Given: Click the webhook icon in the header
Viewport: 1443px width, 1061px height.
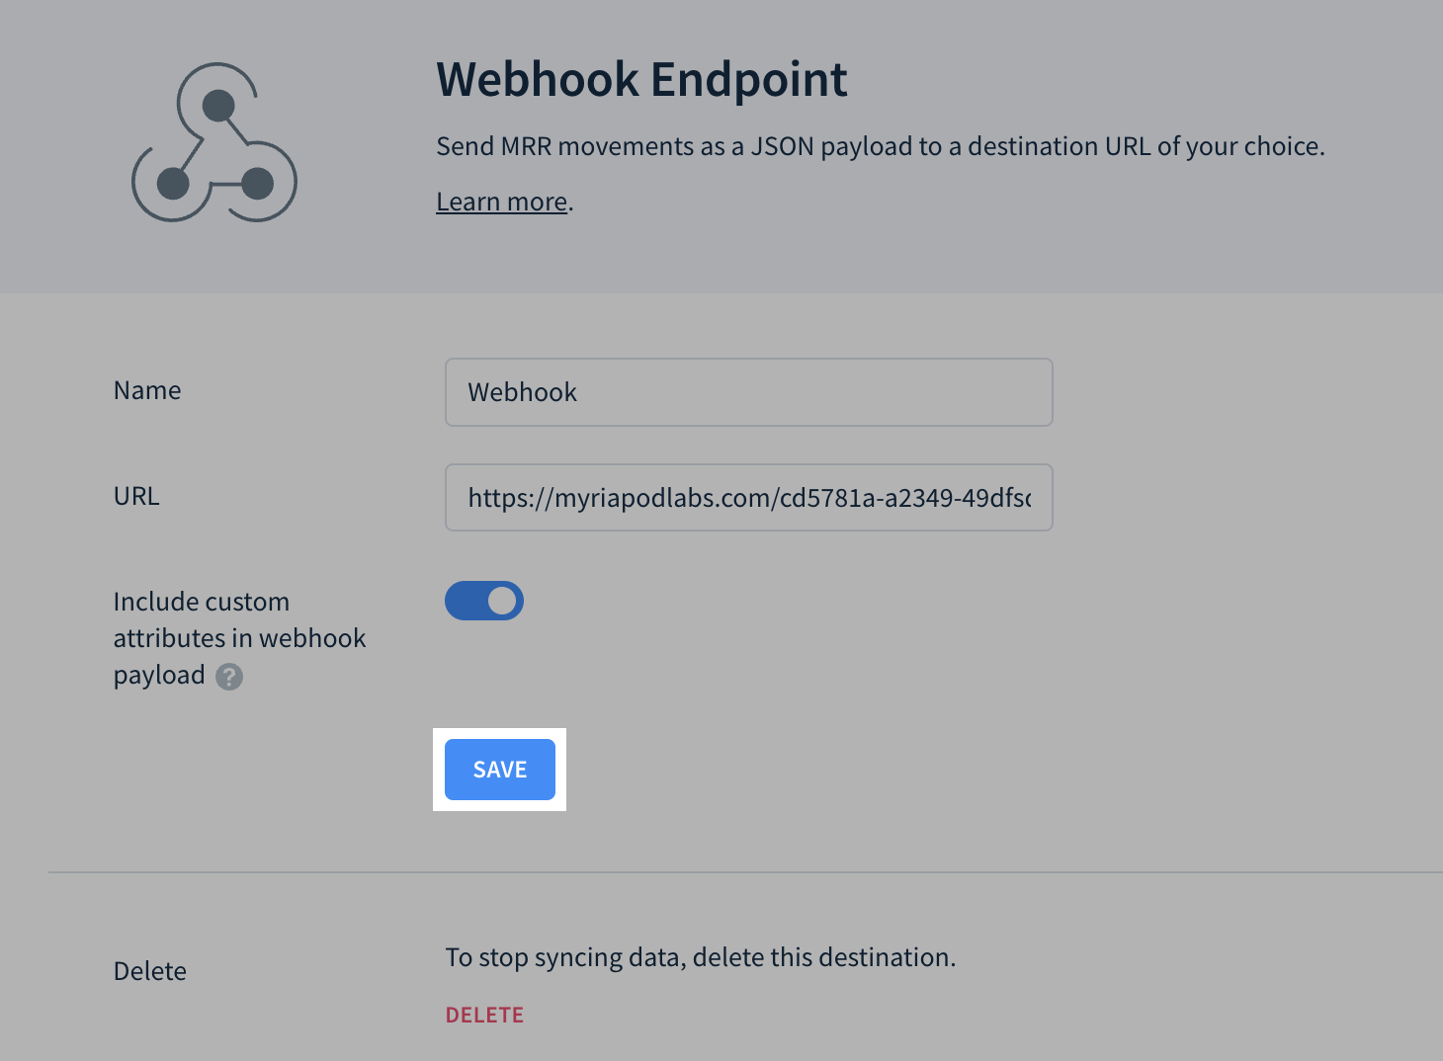Looking at the screenshot, I should 212,143.
